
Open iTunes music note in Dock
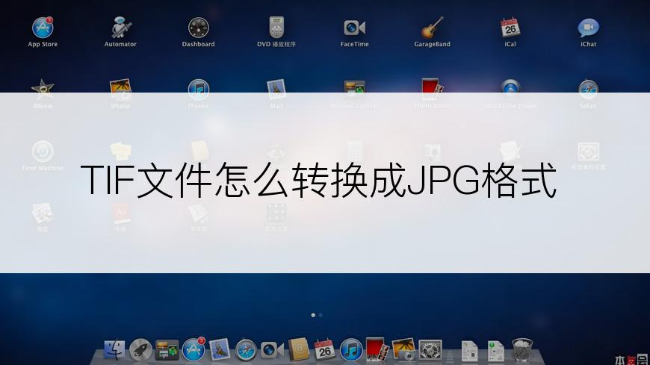[x=351, y=350]
